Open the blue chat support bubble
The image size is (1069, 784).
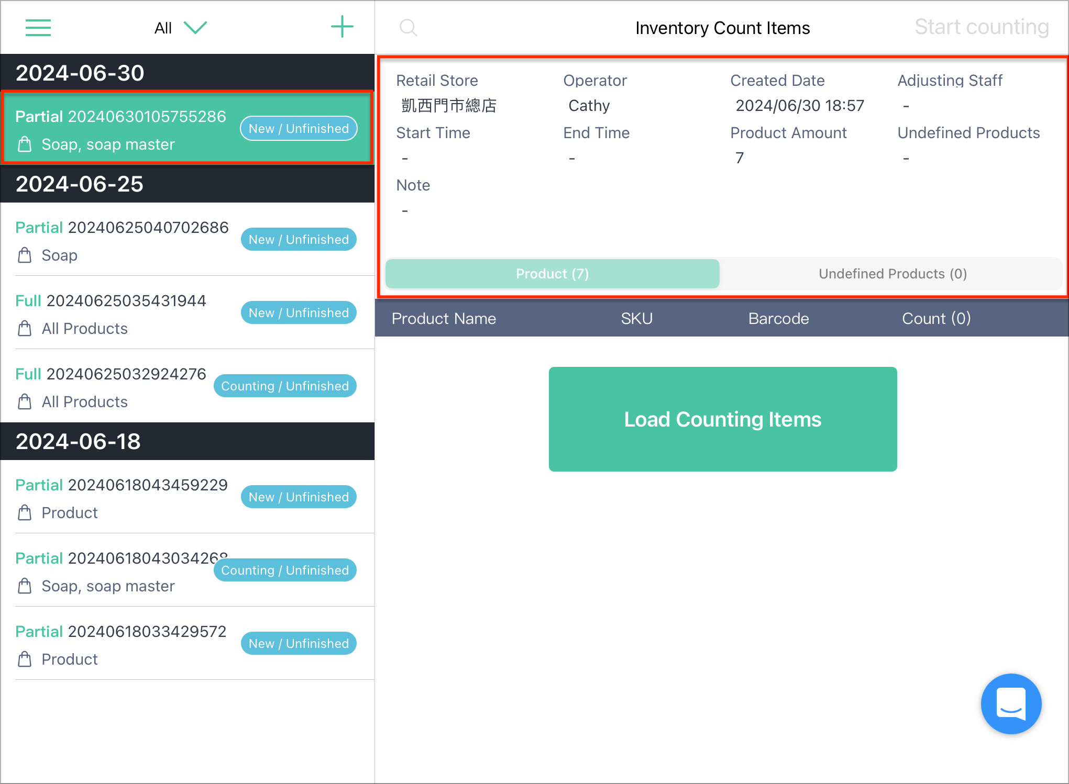coord(1011,703)
